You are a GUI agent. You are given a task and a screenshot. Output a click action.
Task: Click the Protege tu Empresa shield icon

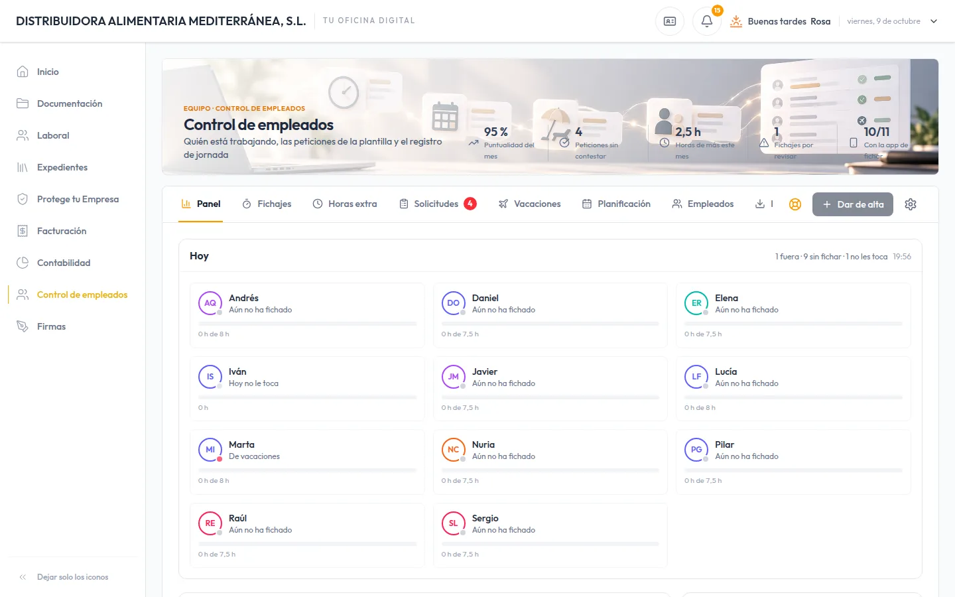(23, 199)
